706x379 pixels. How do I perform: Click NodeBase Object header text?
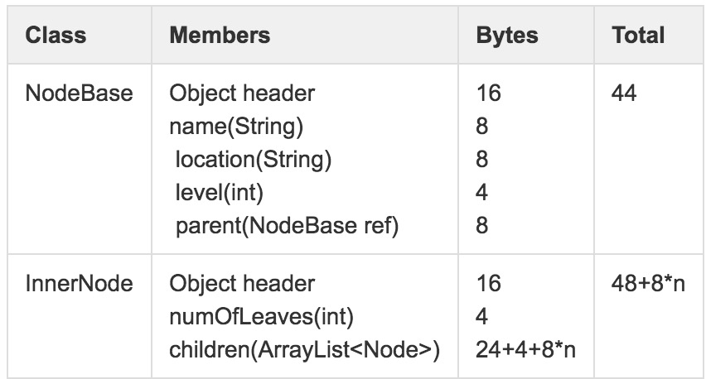[x=242, y=94]
